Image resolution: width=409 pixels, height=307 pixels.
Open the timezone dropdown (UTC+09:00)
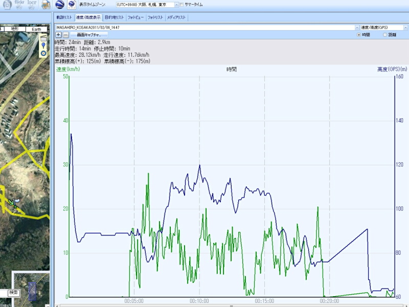coord(176,5)
